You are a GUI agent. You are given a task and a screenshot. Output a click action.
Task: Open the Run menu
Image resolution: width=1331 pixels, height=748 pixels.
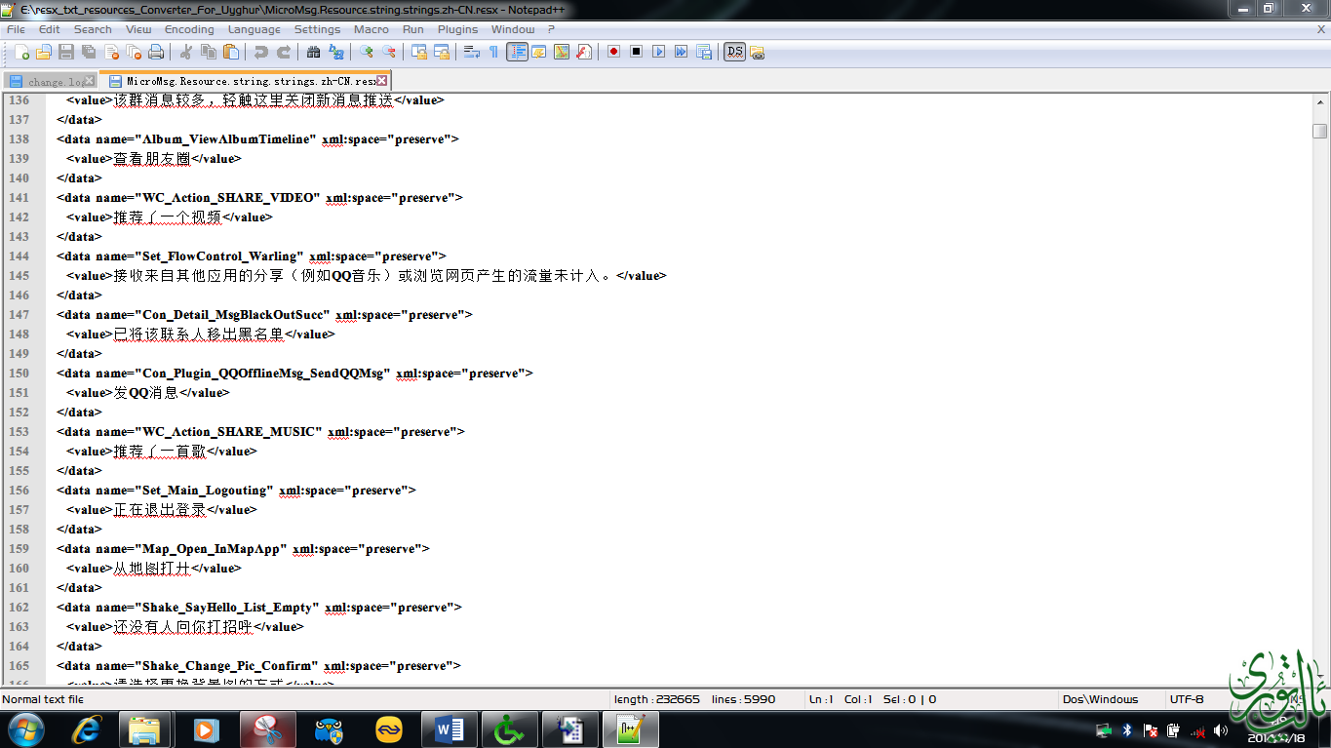click(x=413, y=29)
